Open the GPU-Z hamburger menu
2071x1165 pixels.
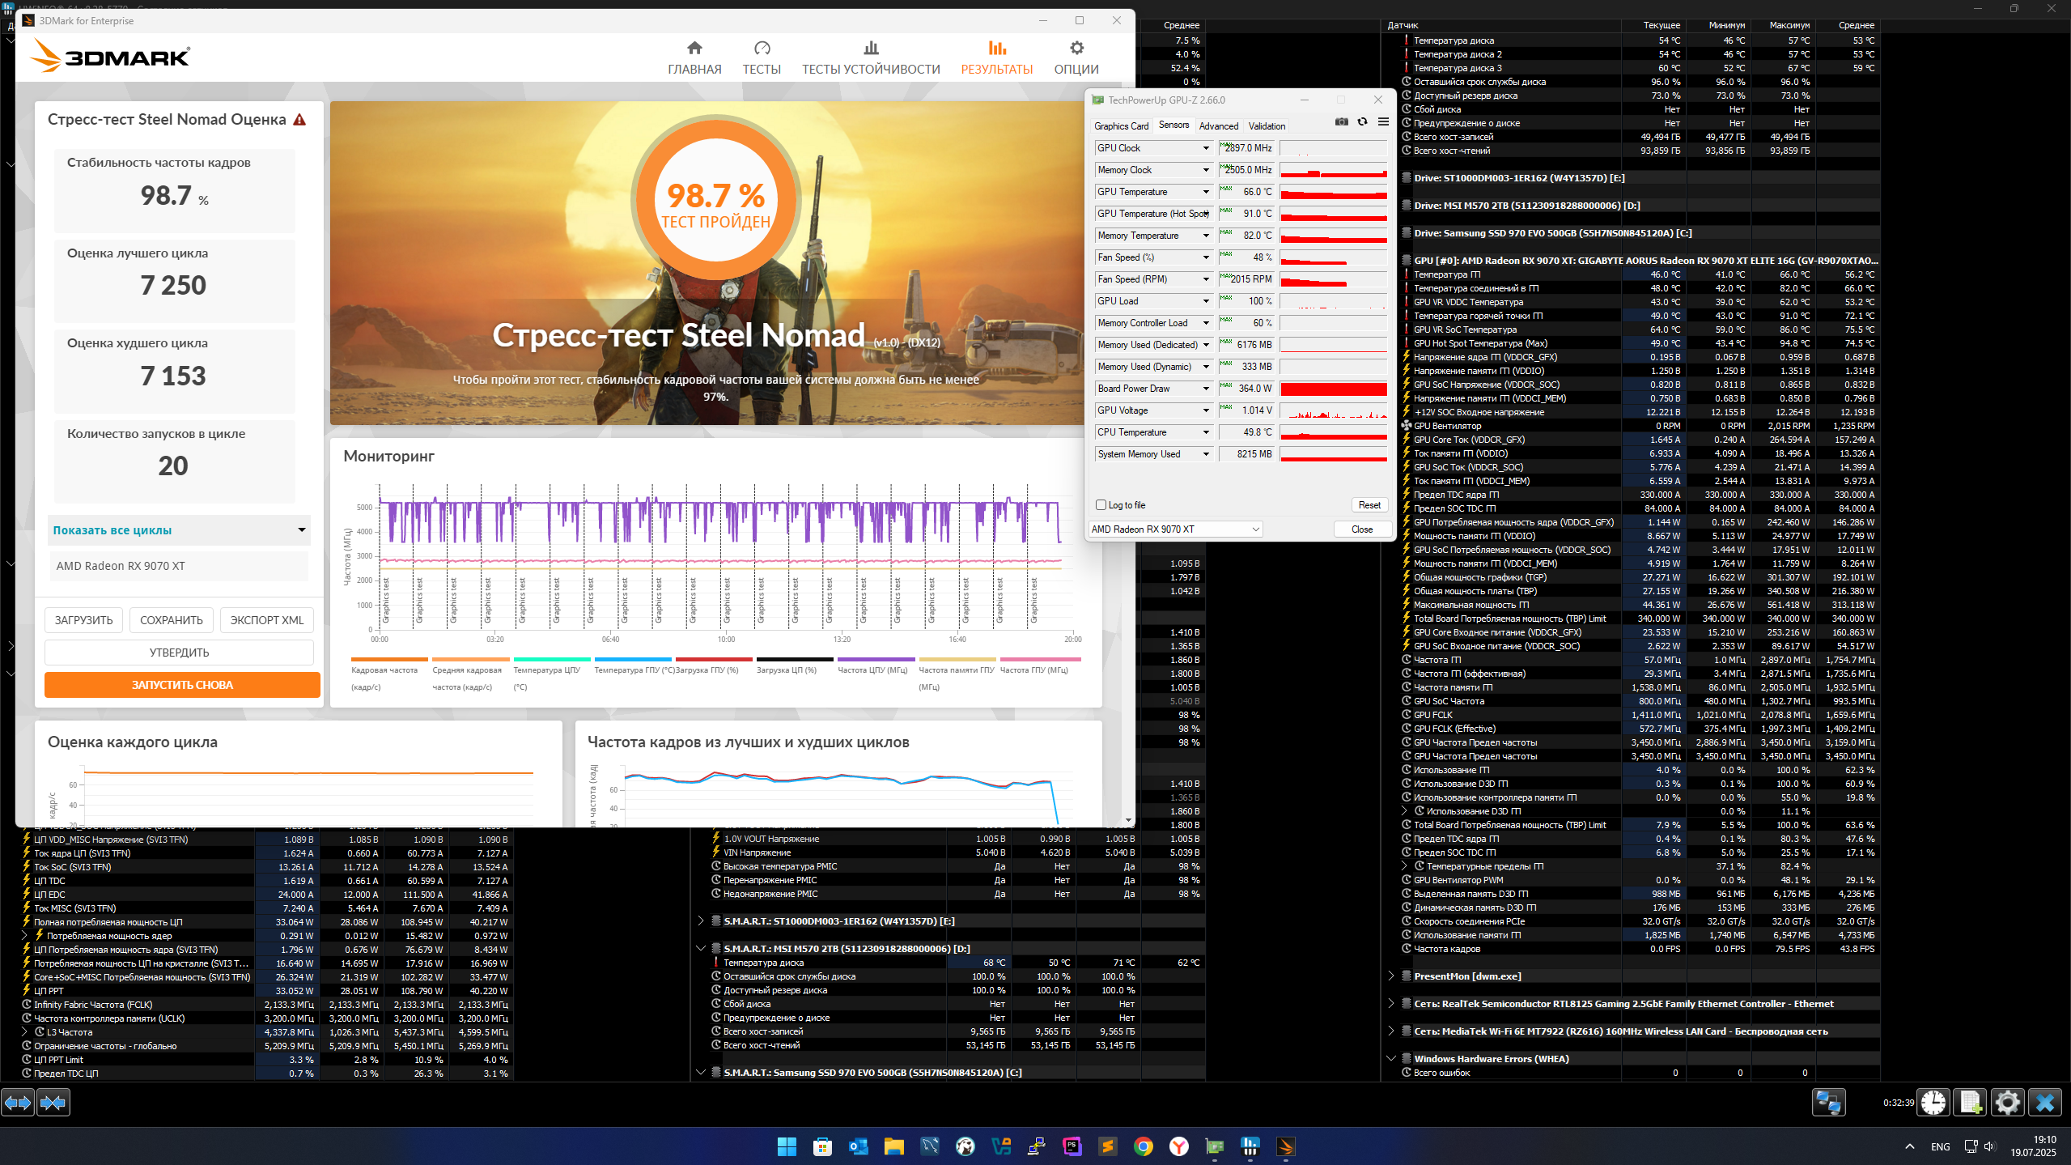1383,121
